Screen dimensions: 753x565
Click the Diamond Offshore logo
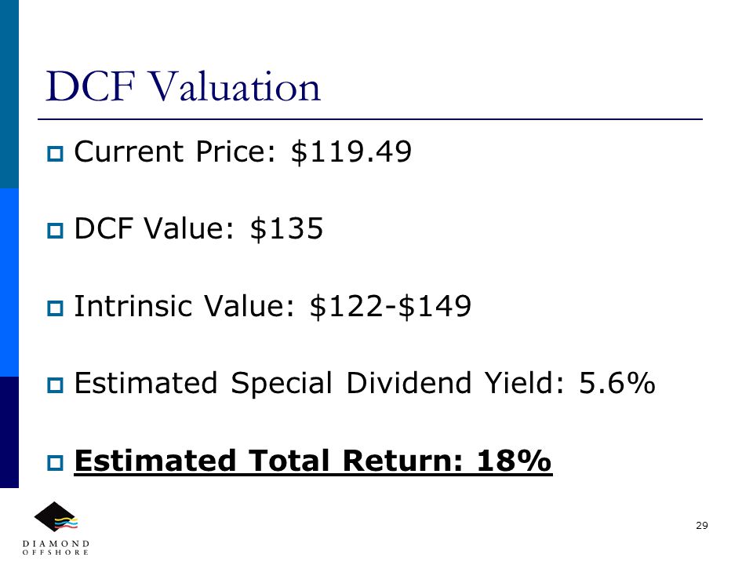click(x=56, y=528)
